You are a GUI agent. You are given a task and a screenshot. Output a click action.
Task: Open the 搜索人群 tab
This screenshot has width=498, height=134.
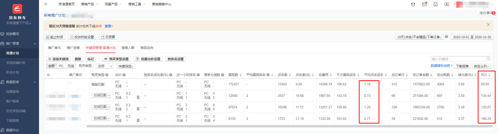pos(128,48)
